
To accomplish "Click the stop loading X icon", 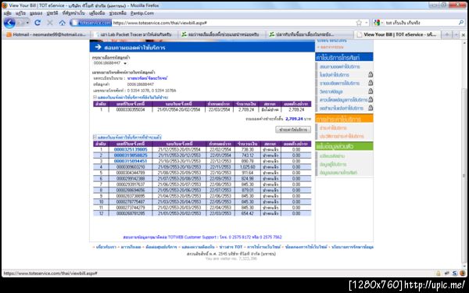I will click(50, 23).
